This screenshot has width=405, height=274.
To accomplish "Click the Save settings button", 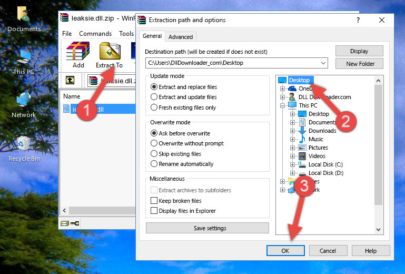I will (x=208, y=228).
